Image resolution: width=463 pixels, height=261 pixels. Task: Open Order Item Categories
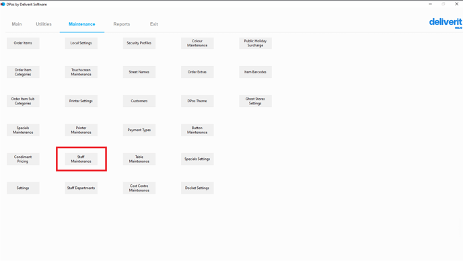tap(23, 72)
